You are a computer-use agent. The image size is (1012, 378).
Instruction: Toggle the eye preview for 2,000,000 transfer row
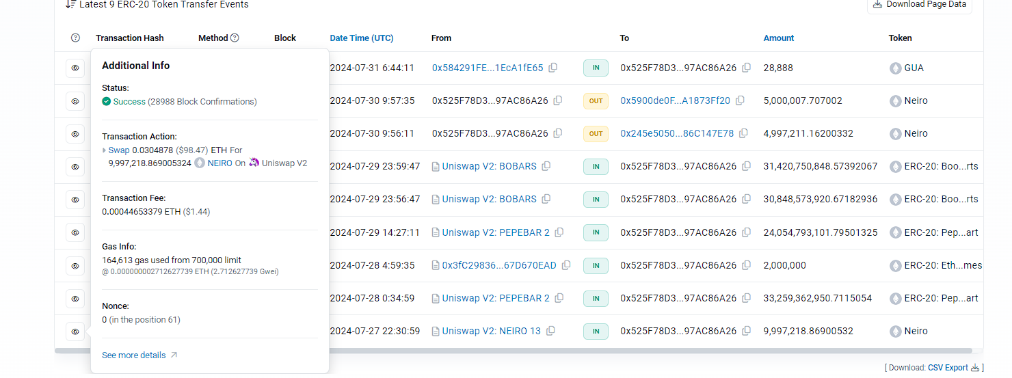click(75, 265)
